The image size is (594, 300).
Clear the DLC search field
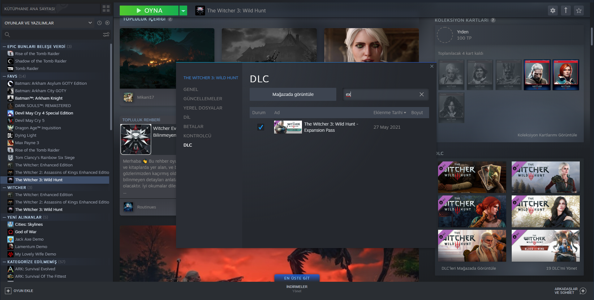[422, 94]
